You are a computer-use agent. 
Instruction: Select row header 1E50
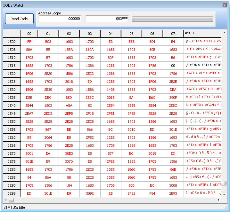pos(12,122)
